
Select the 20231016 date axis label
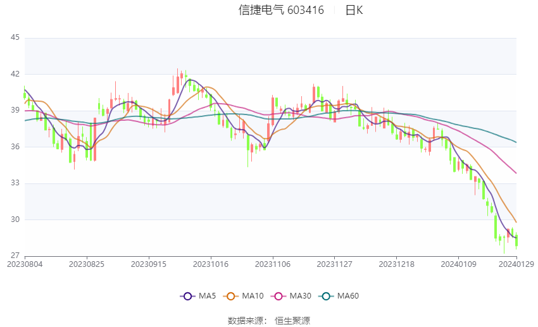pyautogui.click(x=211, y=264)
